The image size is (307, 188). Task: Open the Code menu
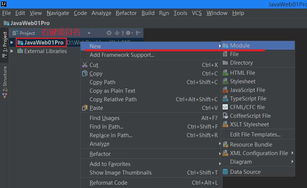point(80,13)
